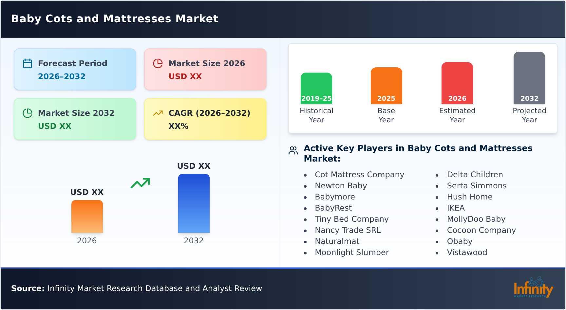566x310 pixels.
Task: Select the green 2019-25 Historical Year bar
Action: click(x=316, y=88)
